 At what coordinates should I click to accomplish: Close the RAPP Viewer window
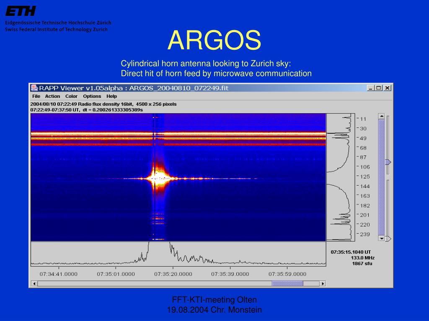click(x=388, y=88)
